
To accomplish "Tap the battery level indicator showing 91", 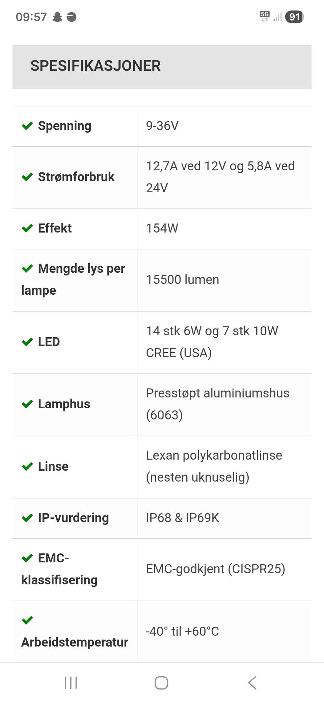I will [x=295, y=17].
